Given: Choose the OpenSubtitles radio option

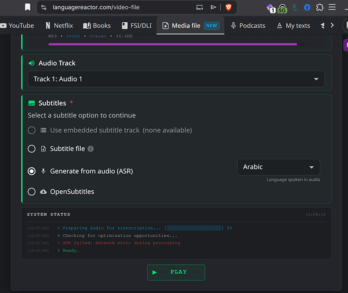Looking at the screenshot, I should [x=32, y=191].
